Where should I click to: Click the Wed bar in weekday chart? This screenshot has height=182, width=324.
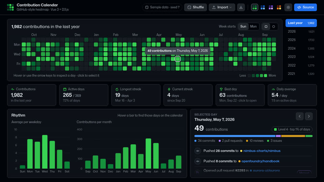point(45,152)
